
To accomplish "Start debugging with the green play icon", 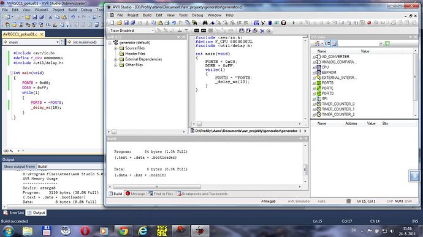I will (294, 23).
